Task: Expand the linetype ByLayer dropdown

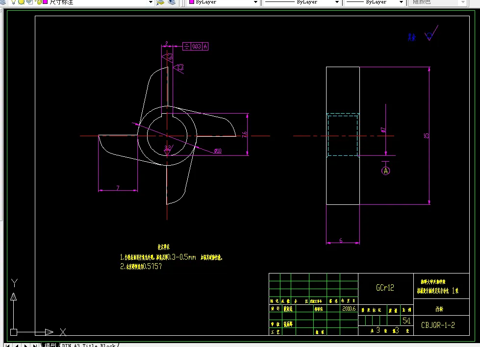Action: click(x=337, y=2)
